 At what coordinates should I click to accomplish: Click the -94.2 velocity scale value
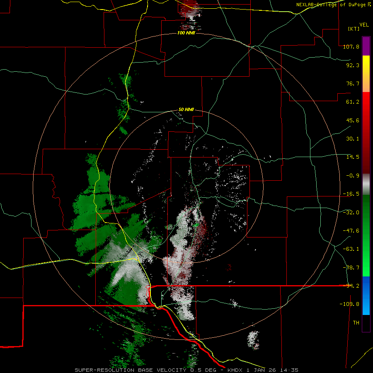351,286
